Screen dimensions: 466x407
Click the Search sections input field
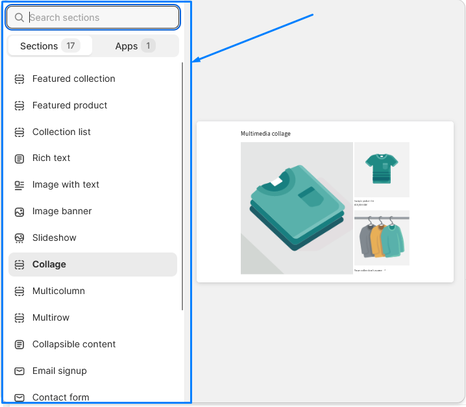[x=93, y=18]
